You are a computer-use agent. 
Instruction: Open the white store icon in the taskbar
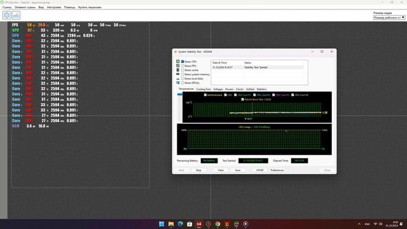coord(190,224)
